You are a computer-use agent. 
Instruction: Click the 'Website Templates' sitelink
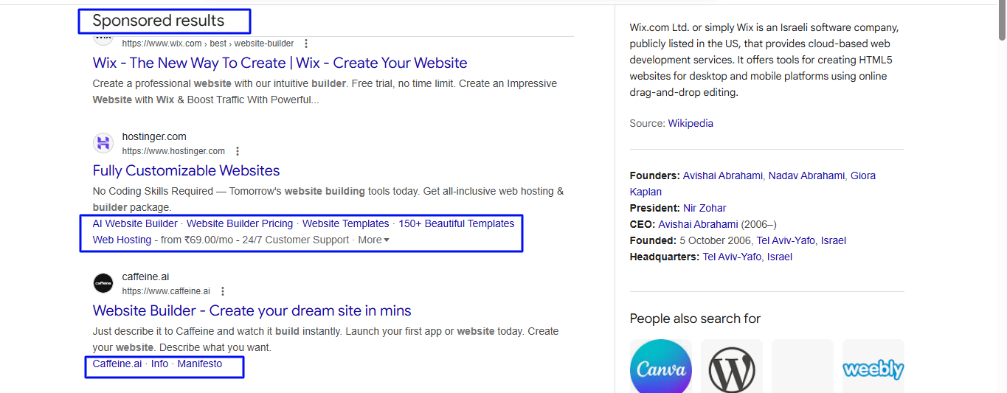pos(346,223)
